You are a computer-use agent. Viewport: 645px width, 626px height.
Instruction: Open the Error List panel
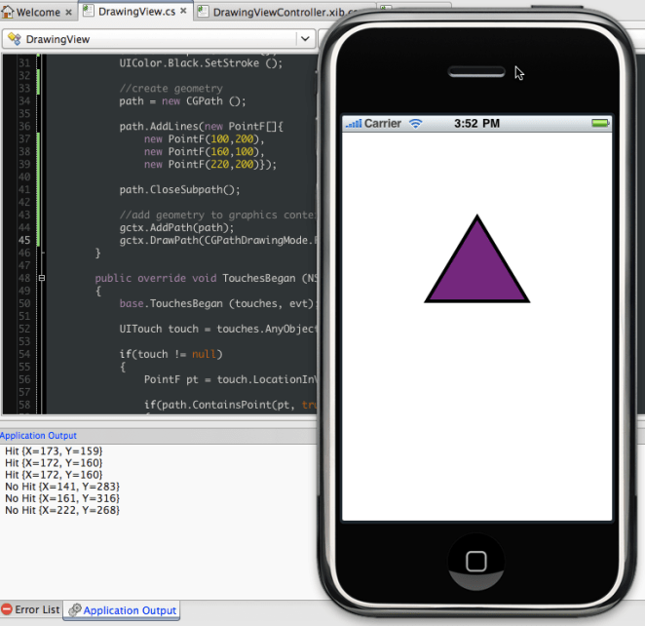30,610
